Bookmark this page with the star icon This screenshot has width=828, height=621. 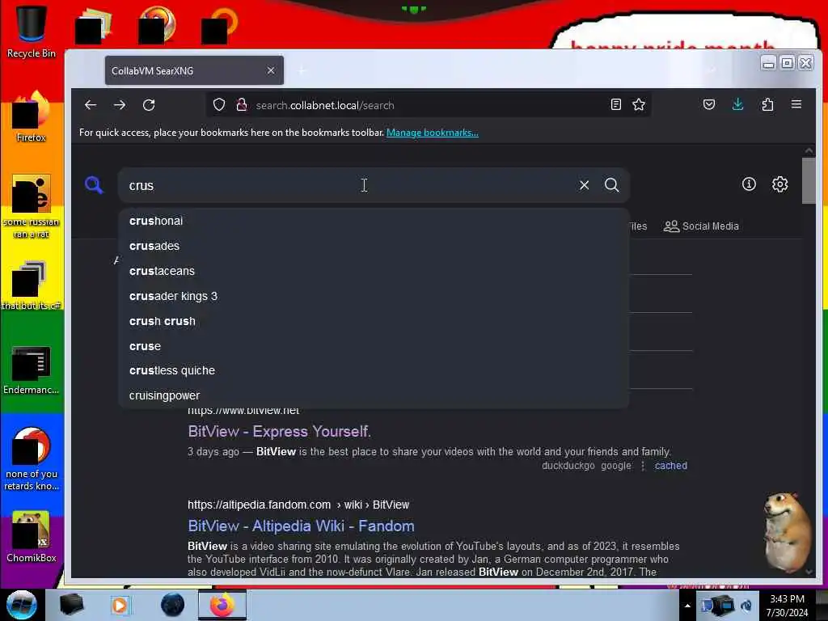639,104
